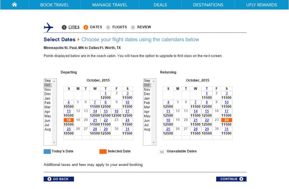
Task: Click the orange step 2 Dates icon
Action: (86, 27)
